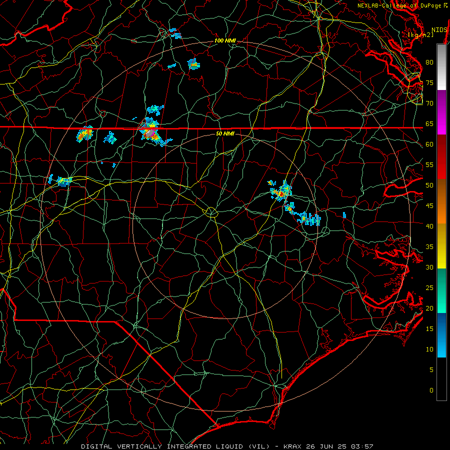Click the 50 NMI range ring label

[x=225, y=133]
